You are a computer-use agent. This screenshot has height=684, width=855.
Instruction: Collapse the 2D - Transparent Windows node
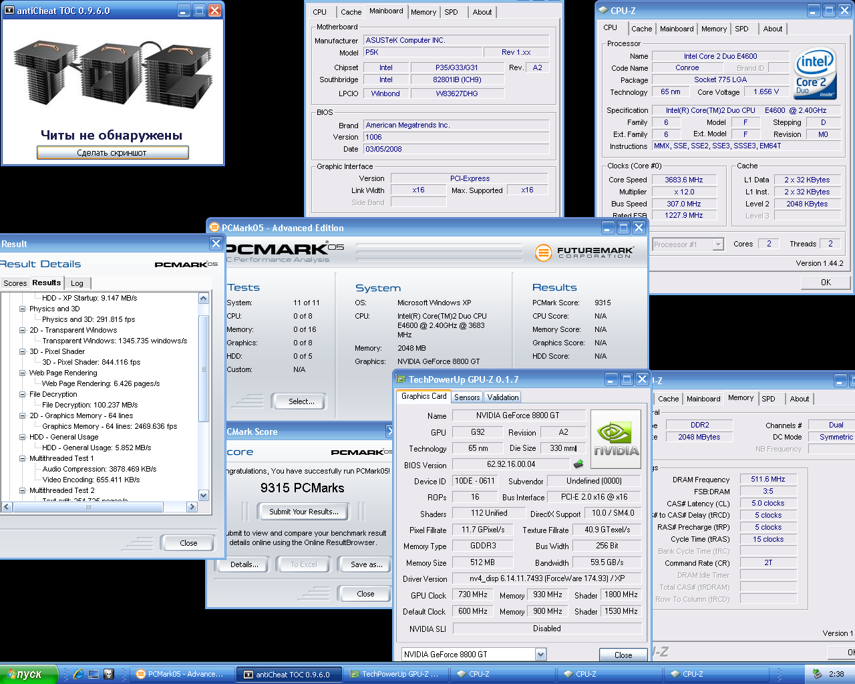coord(23,330)
